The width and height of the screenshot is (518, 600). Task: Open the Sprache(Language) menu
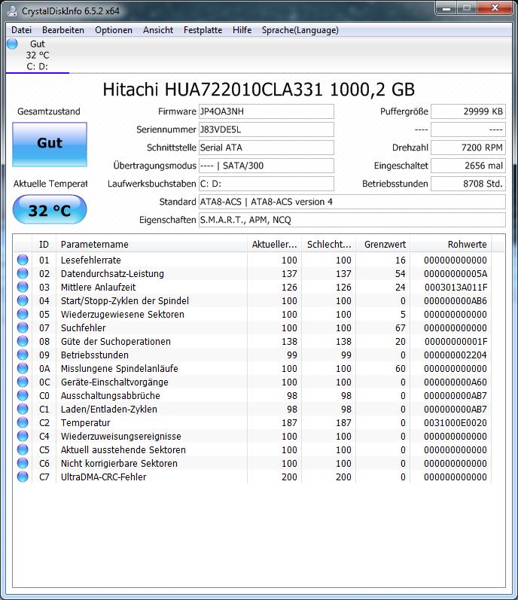click(x=300, y=30)
